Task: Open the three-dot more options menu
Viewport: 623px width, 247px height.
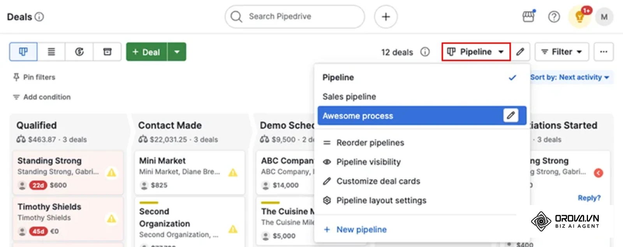Action: 604,52
